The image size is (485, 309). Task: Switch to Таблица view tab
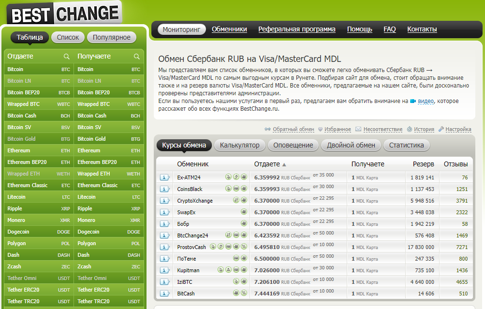coord(29,37)
